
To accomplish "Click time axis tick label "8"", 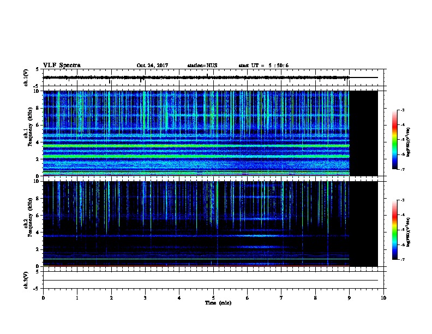I will tap(315, 298).
